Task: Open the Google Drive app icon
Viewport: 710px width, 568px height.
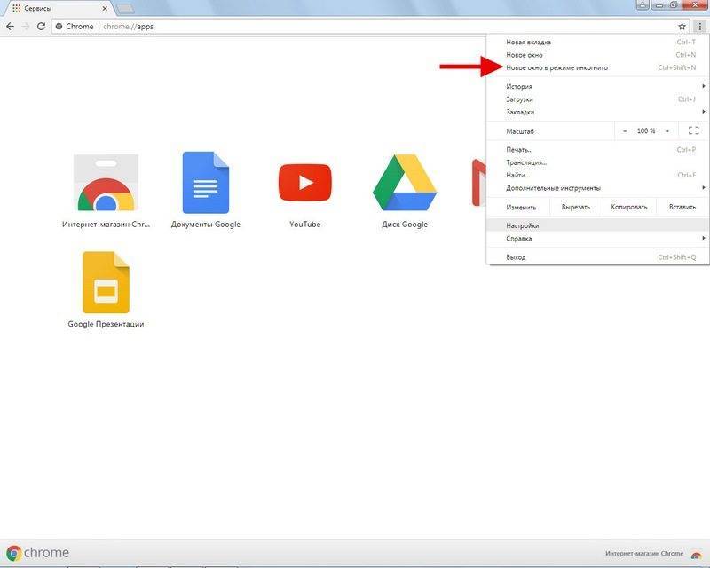Action: click(x=405, y=183)
